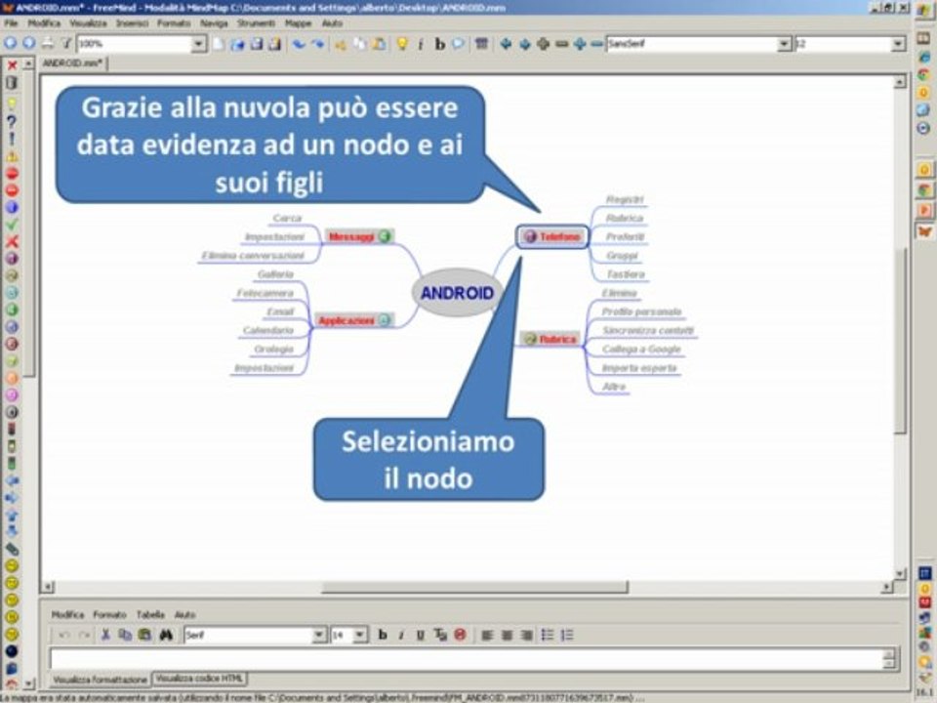This screenshot has width=937, height=703.
Task: Open the Inserisci menu
Action: pyautogui.click(x=132, y=23)
